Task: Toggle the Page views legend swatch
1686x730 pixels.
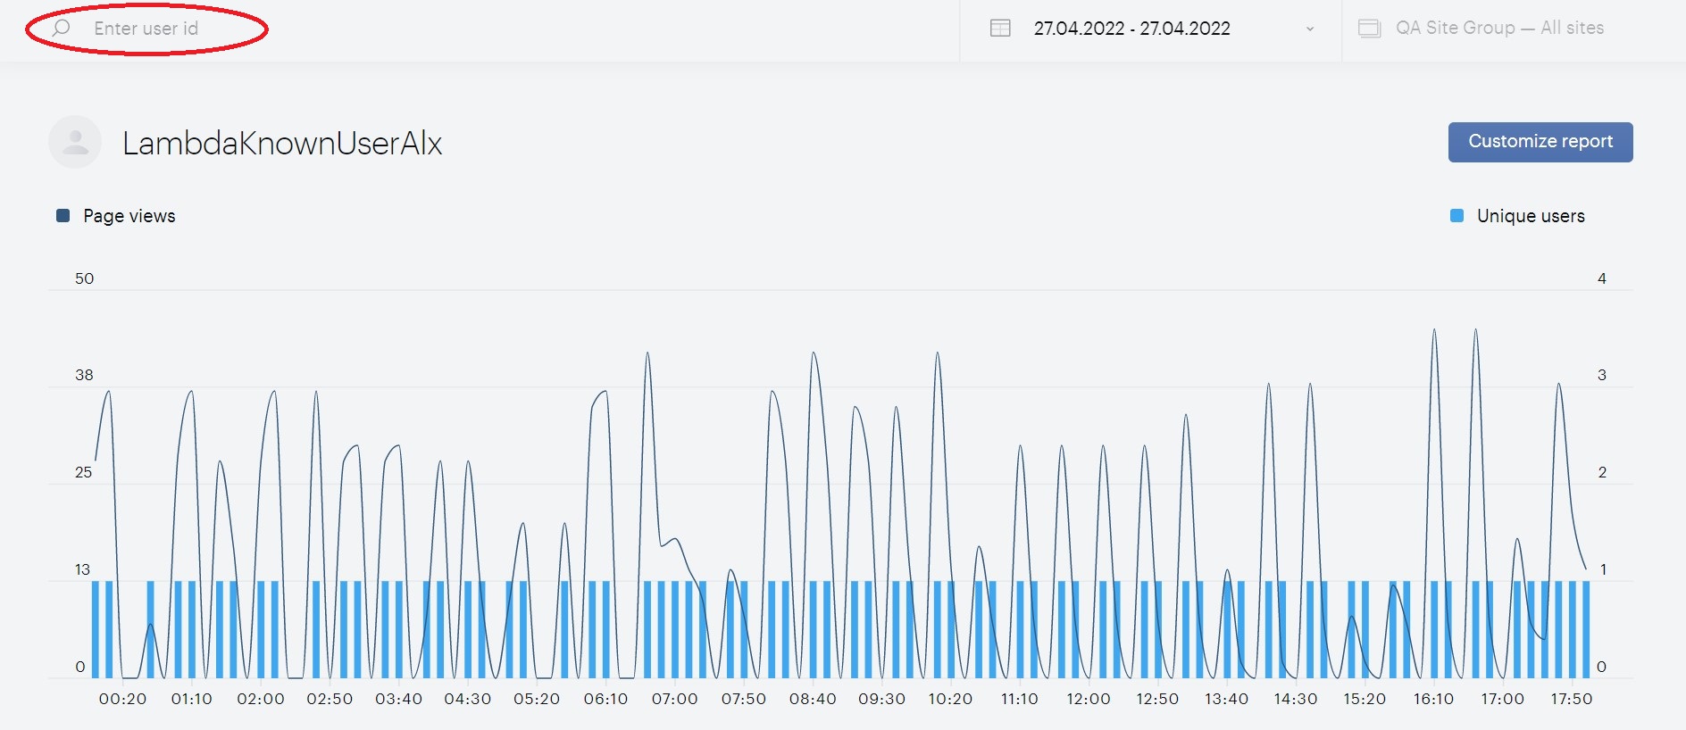Action: click(x=63, y=215)
